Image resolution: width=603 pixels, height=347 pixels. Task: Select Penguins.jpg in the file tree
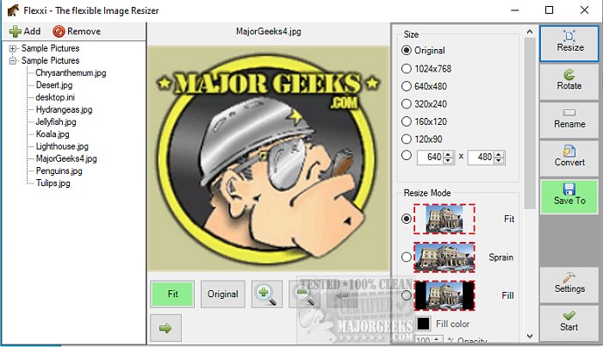pyautogui.click(x=59, y=171)
